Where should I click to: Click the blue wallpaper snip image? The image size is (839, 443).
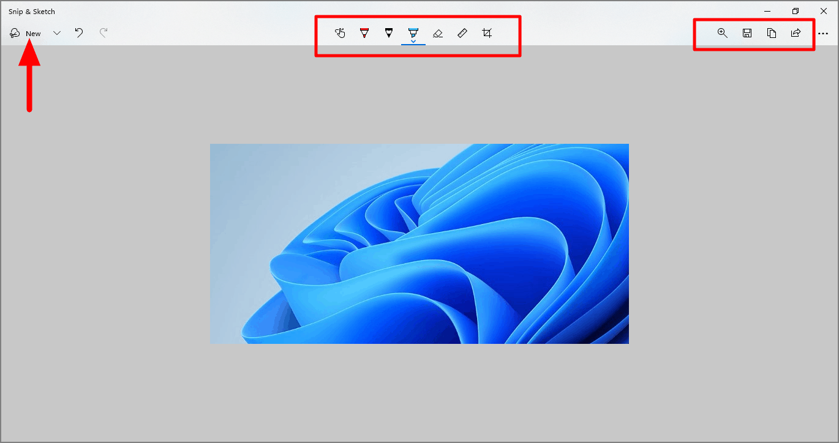[419, 244]
